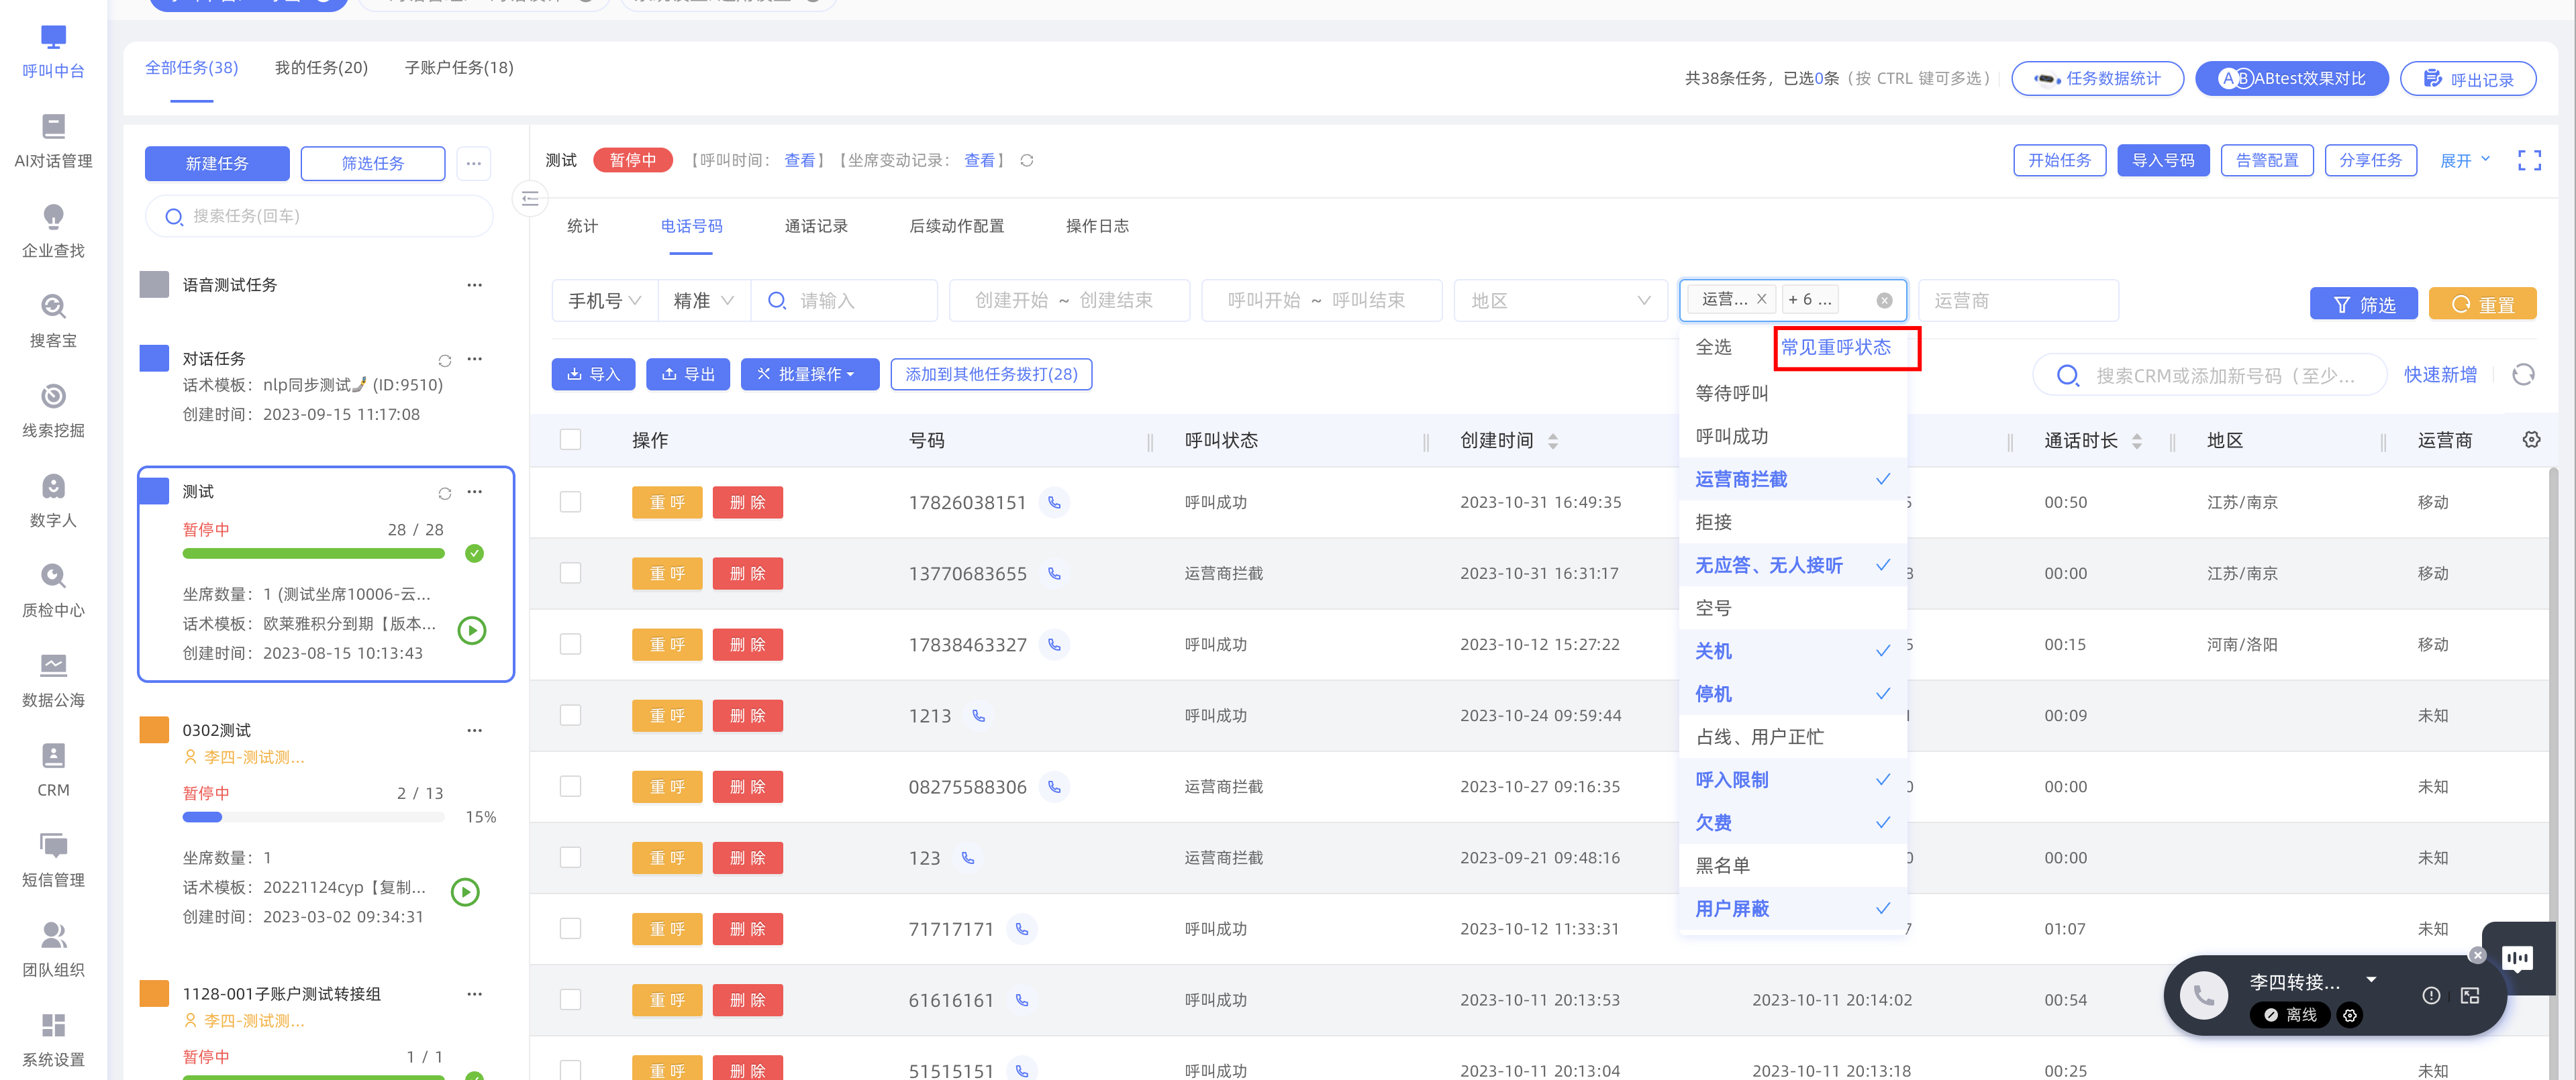
Task: Go to 质检中心 sidebar item
Action: click(x=53, y=590)
